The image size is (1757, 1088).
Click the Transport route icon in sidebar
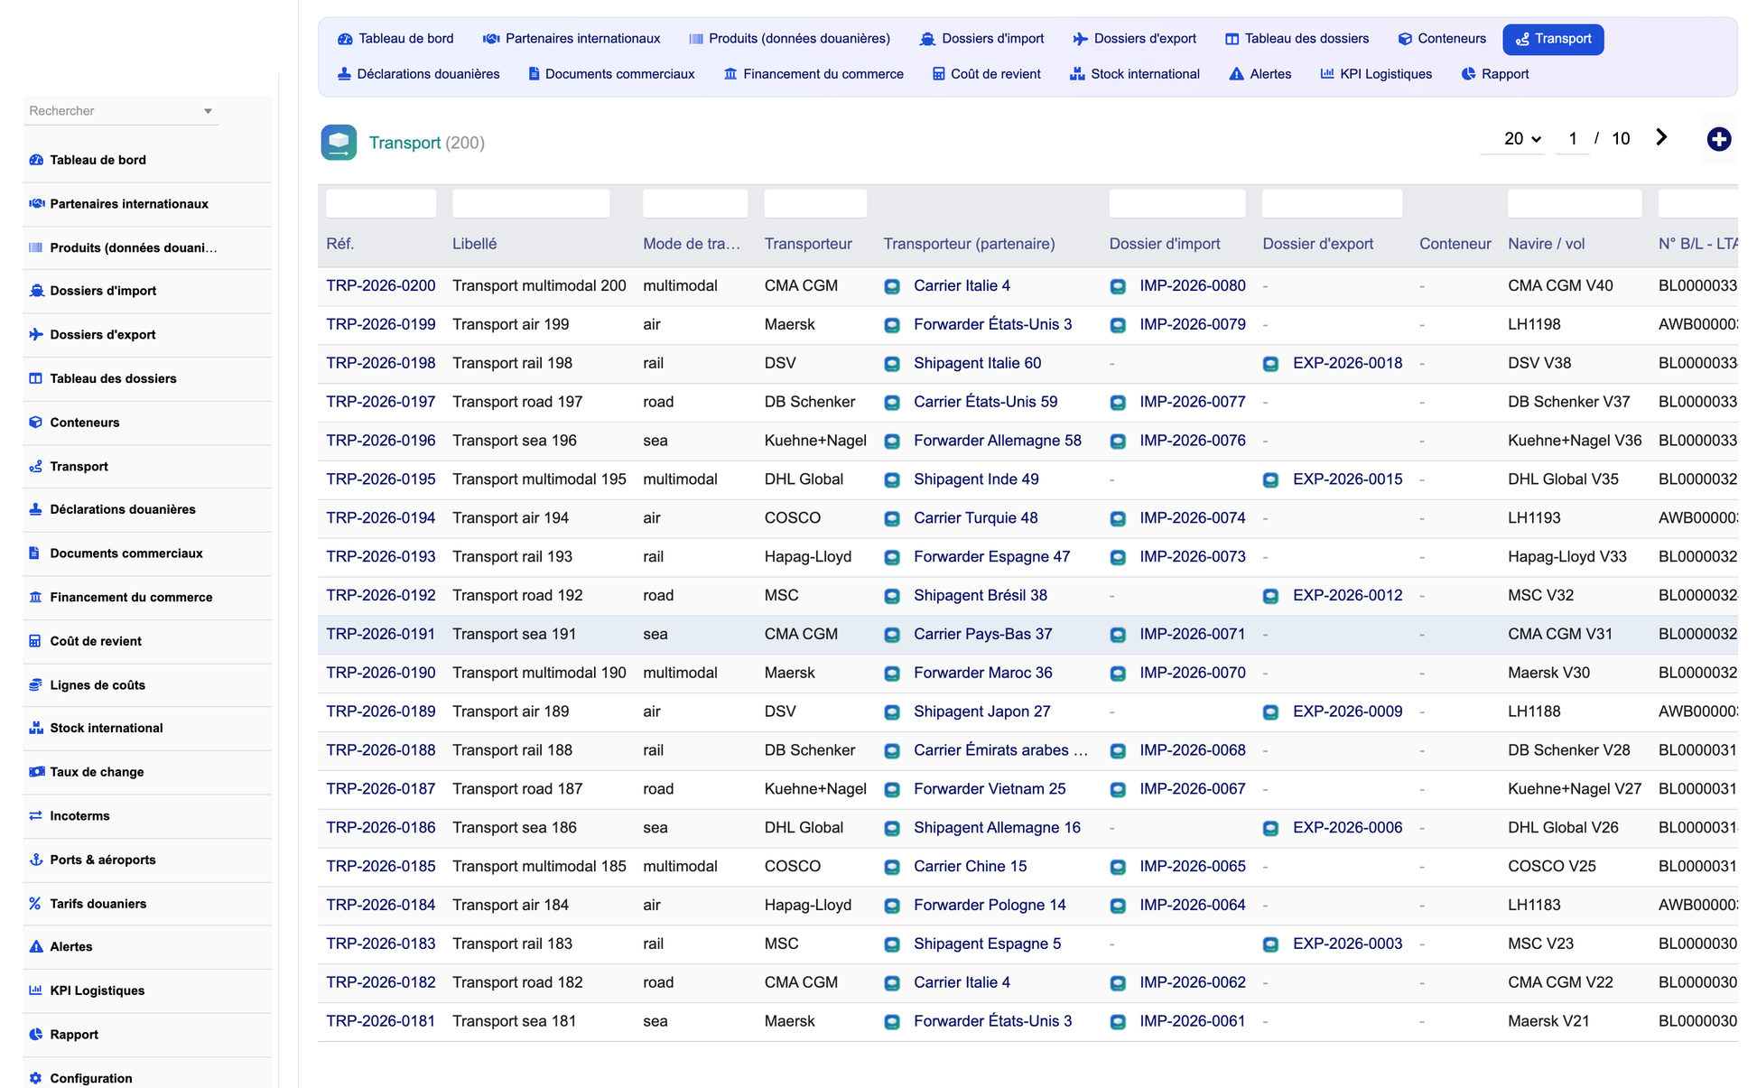pyautogui.click(x=36, y=466)
